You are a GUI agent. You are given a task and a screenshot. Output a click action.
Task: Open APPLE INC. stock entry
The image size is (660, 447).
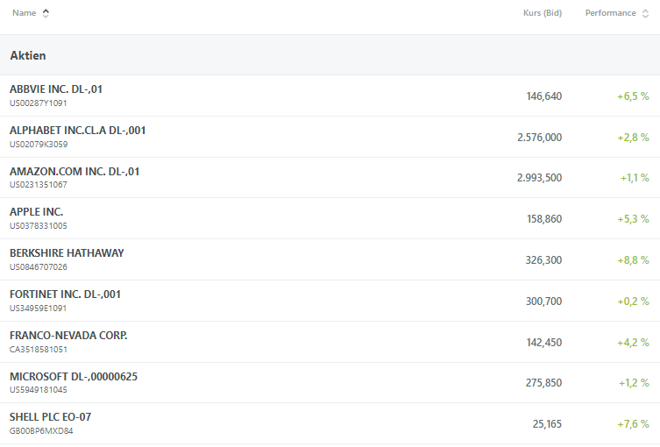point(36,212)
